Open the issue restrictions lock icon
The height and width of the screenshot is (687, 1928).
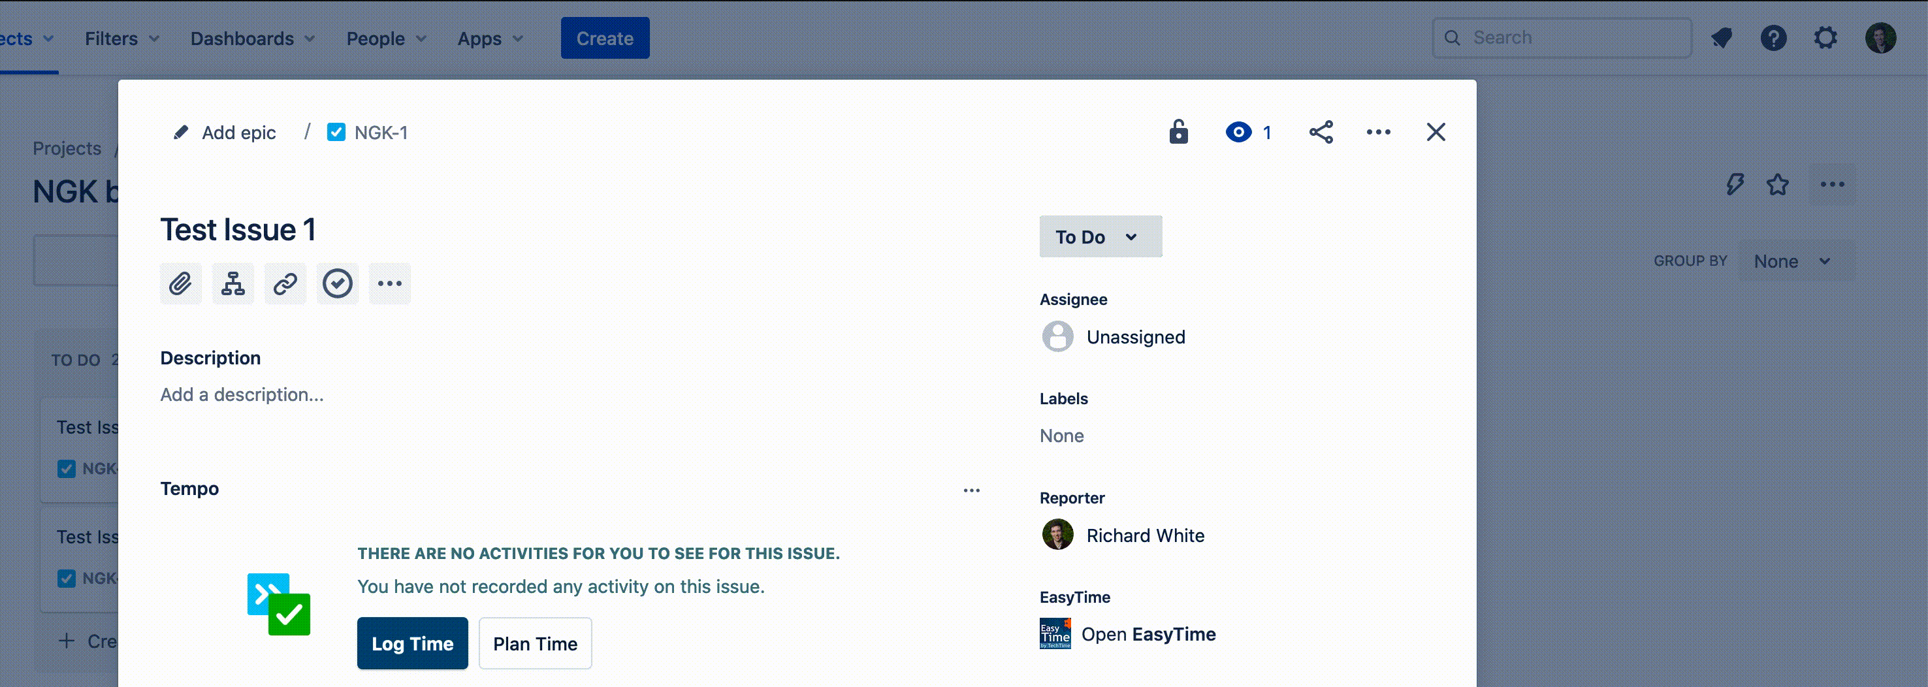coord(1178,133)
